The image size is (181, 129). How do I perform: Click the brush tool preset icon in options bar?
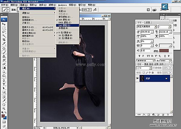point(5,10)
